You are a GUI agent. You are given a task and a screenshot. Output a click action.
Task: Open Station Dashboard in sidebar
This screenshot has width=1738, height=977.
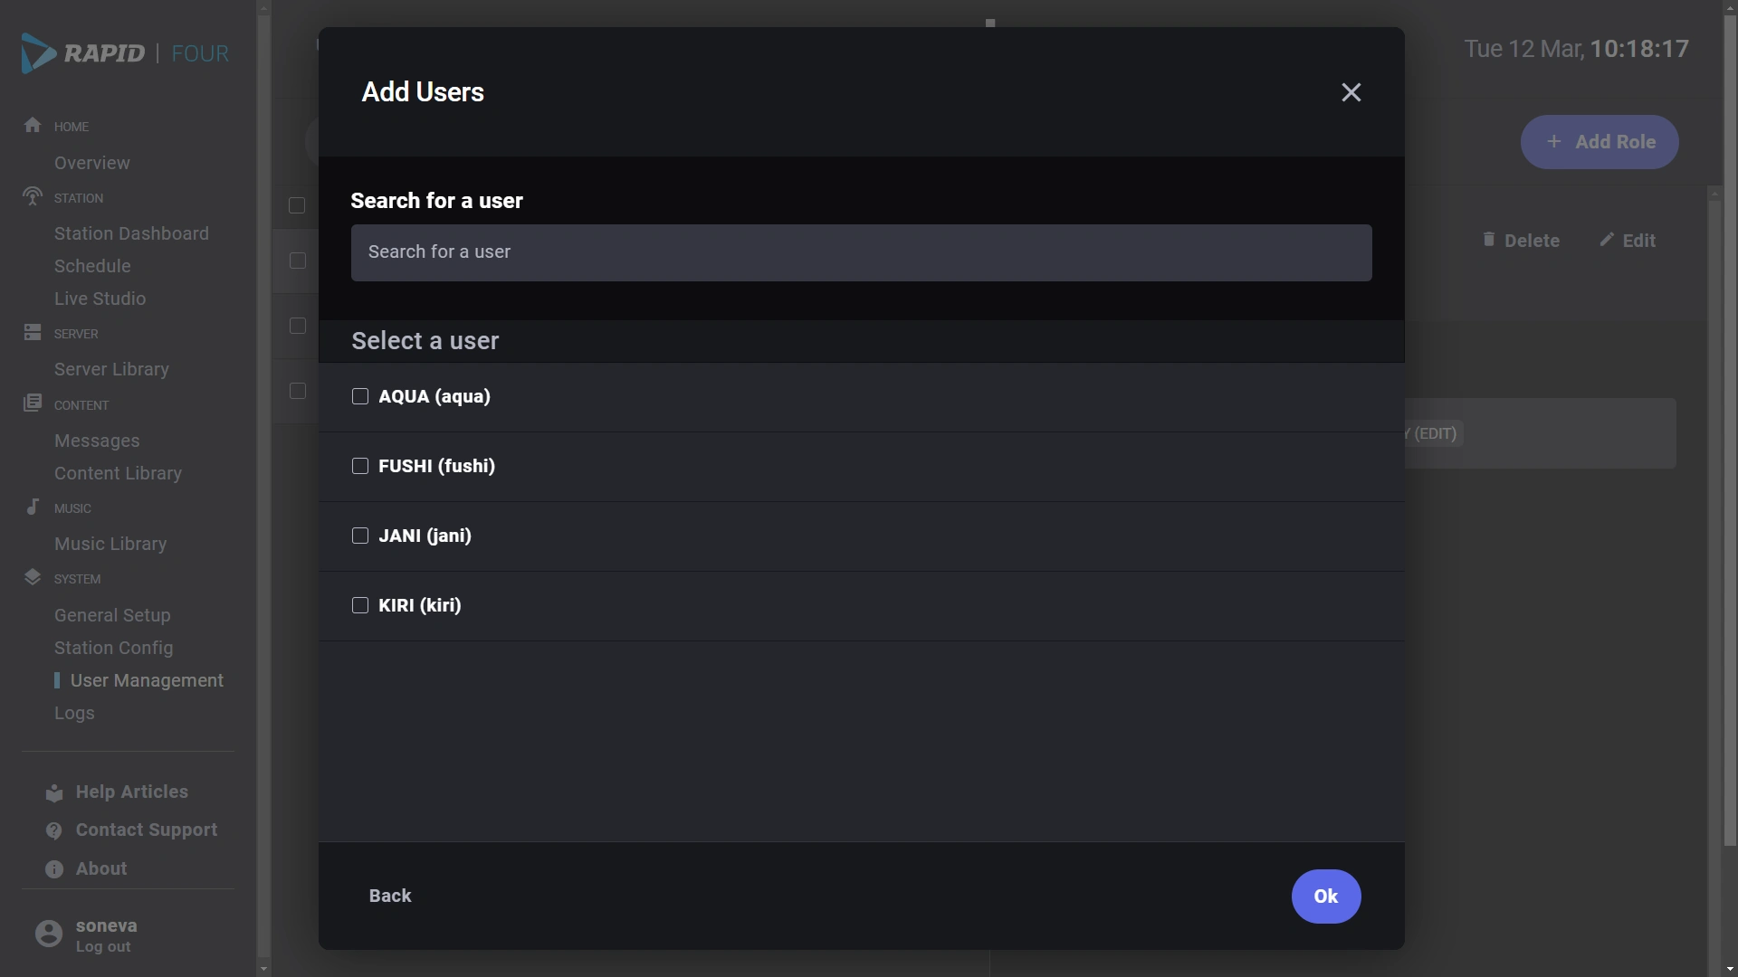(131, 233)
